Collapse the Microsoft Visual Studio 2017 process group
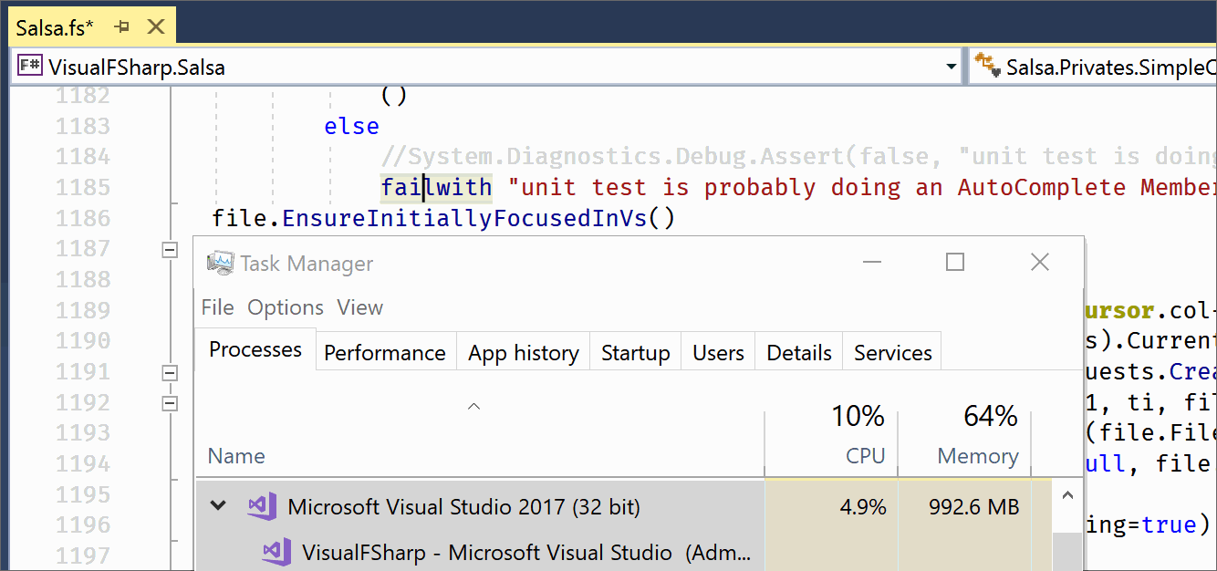 click(217, 507)
